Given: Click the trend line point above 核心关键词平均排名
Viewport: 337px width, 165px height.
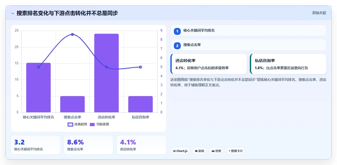Looking at the screenshot, I should [38, 67].
